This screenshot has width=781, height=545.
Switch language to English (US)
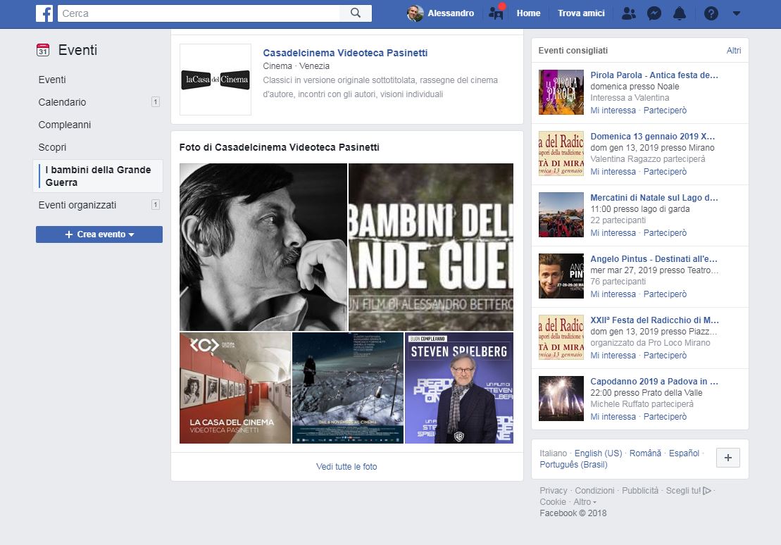coord(598,453)
